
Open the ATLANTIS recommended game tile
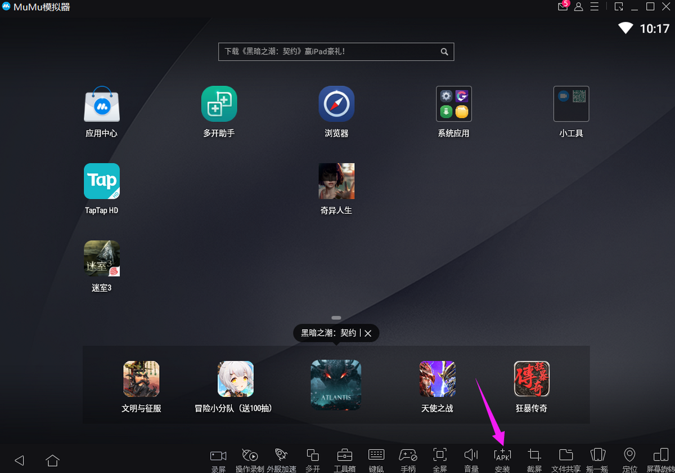pyautogui.click(x=336, y=385)
